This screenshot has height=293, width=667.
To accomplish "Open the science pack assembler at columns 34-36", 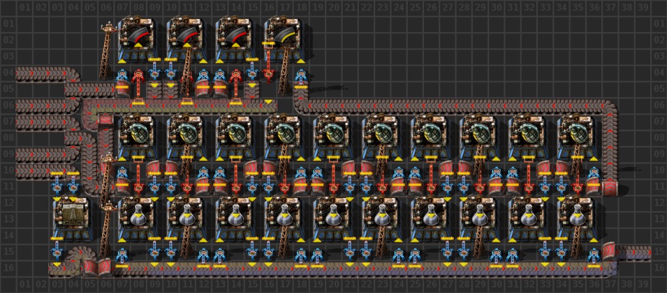I will tap(578, 219).
